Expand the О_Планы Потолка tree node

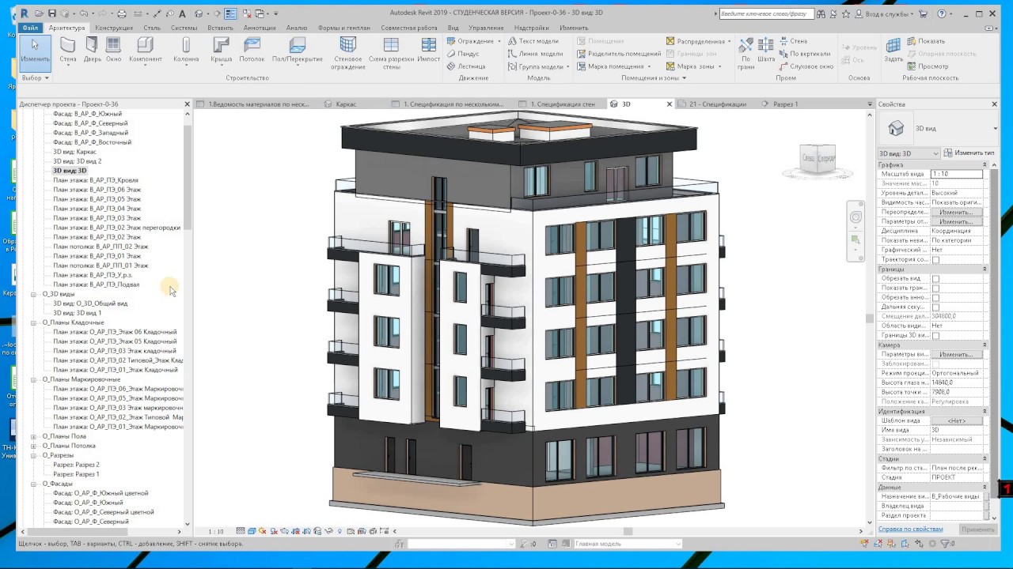34,446
